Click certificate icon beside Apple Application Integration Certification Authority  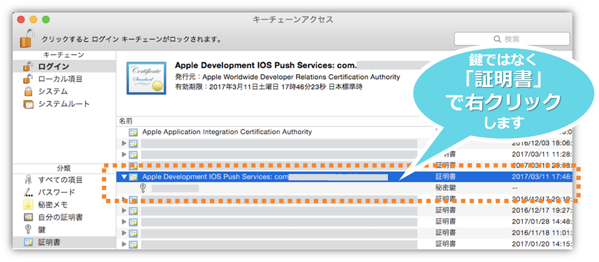[133, 132]
